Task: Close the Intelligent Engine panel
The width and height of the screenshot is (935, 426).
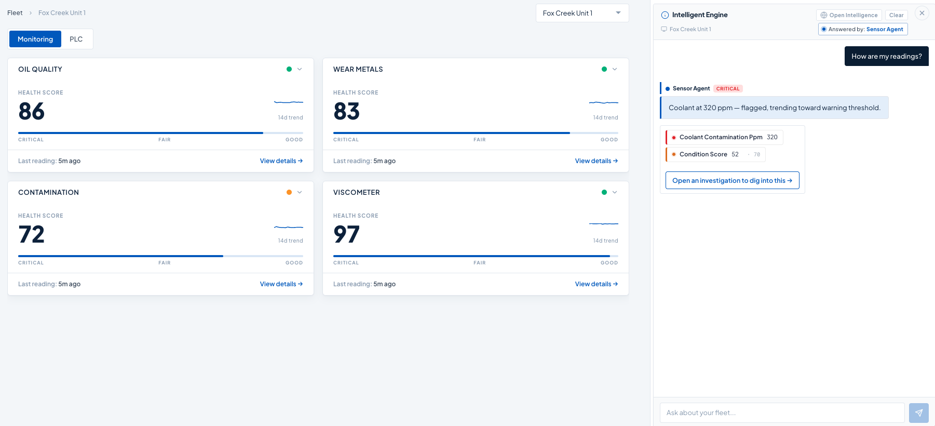Action: click(x=922, y=13)
